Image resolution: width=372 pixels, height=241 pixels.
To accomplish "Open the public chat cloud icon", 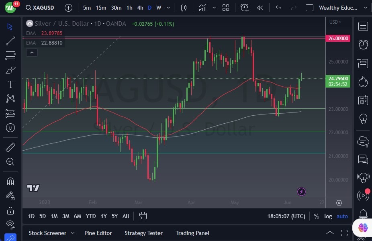I will (363, 142).
